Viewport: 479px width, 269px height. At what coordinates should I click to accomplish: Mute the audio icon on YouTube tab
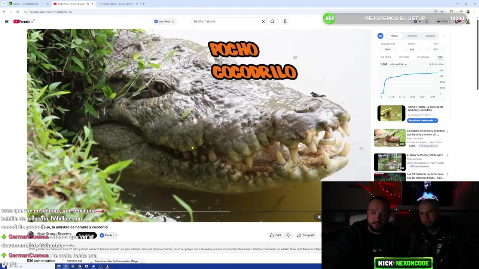pos(88,4)
